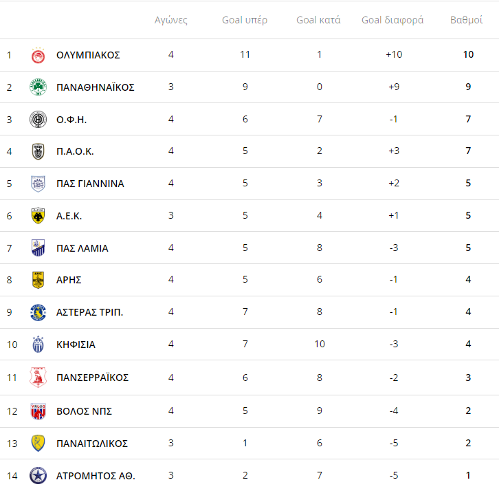
Task: Open the ΠΑΣ ΛΑΜΙΑ team name
Action: click(x=82, y=248)
